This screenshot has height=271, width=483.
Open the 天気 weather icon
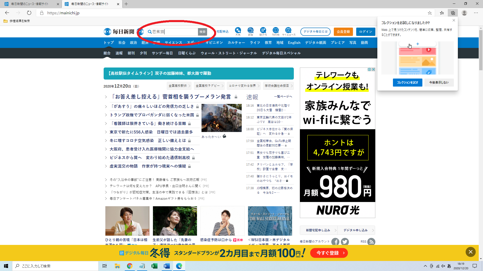pos(238,31)
